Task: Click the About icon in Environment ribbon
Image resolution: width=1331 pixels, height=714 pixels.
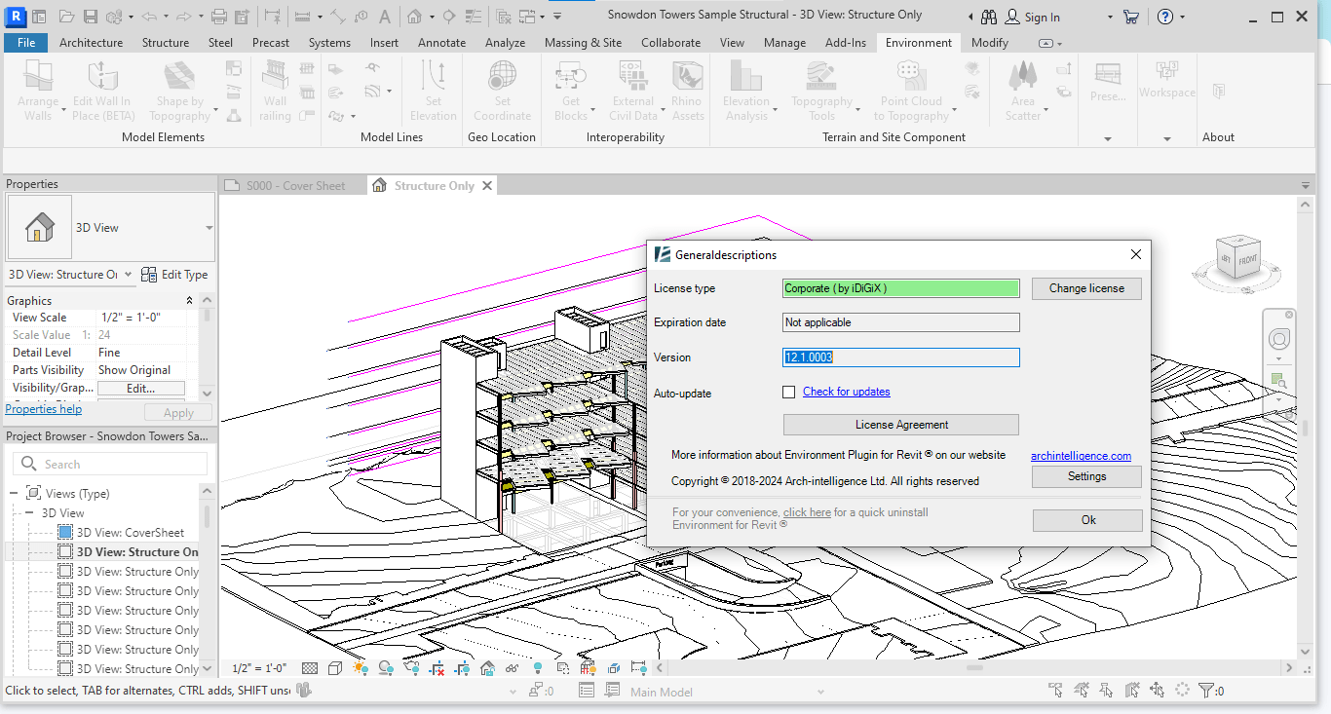Action: [x=1218, y=92]
